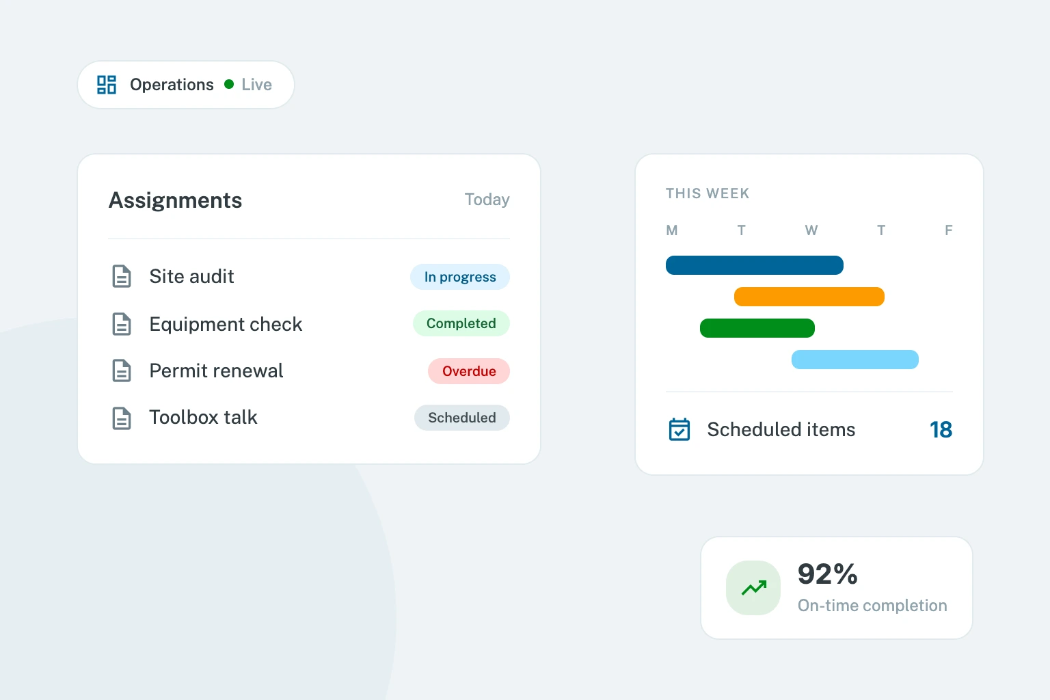Click the document icon beside Site audit
Screen dimensions: 1050x700
[x=122, y=276]
